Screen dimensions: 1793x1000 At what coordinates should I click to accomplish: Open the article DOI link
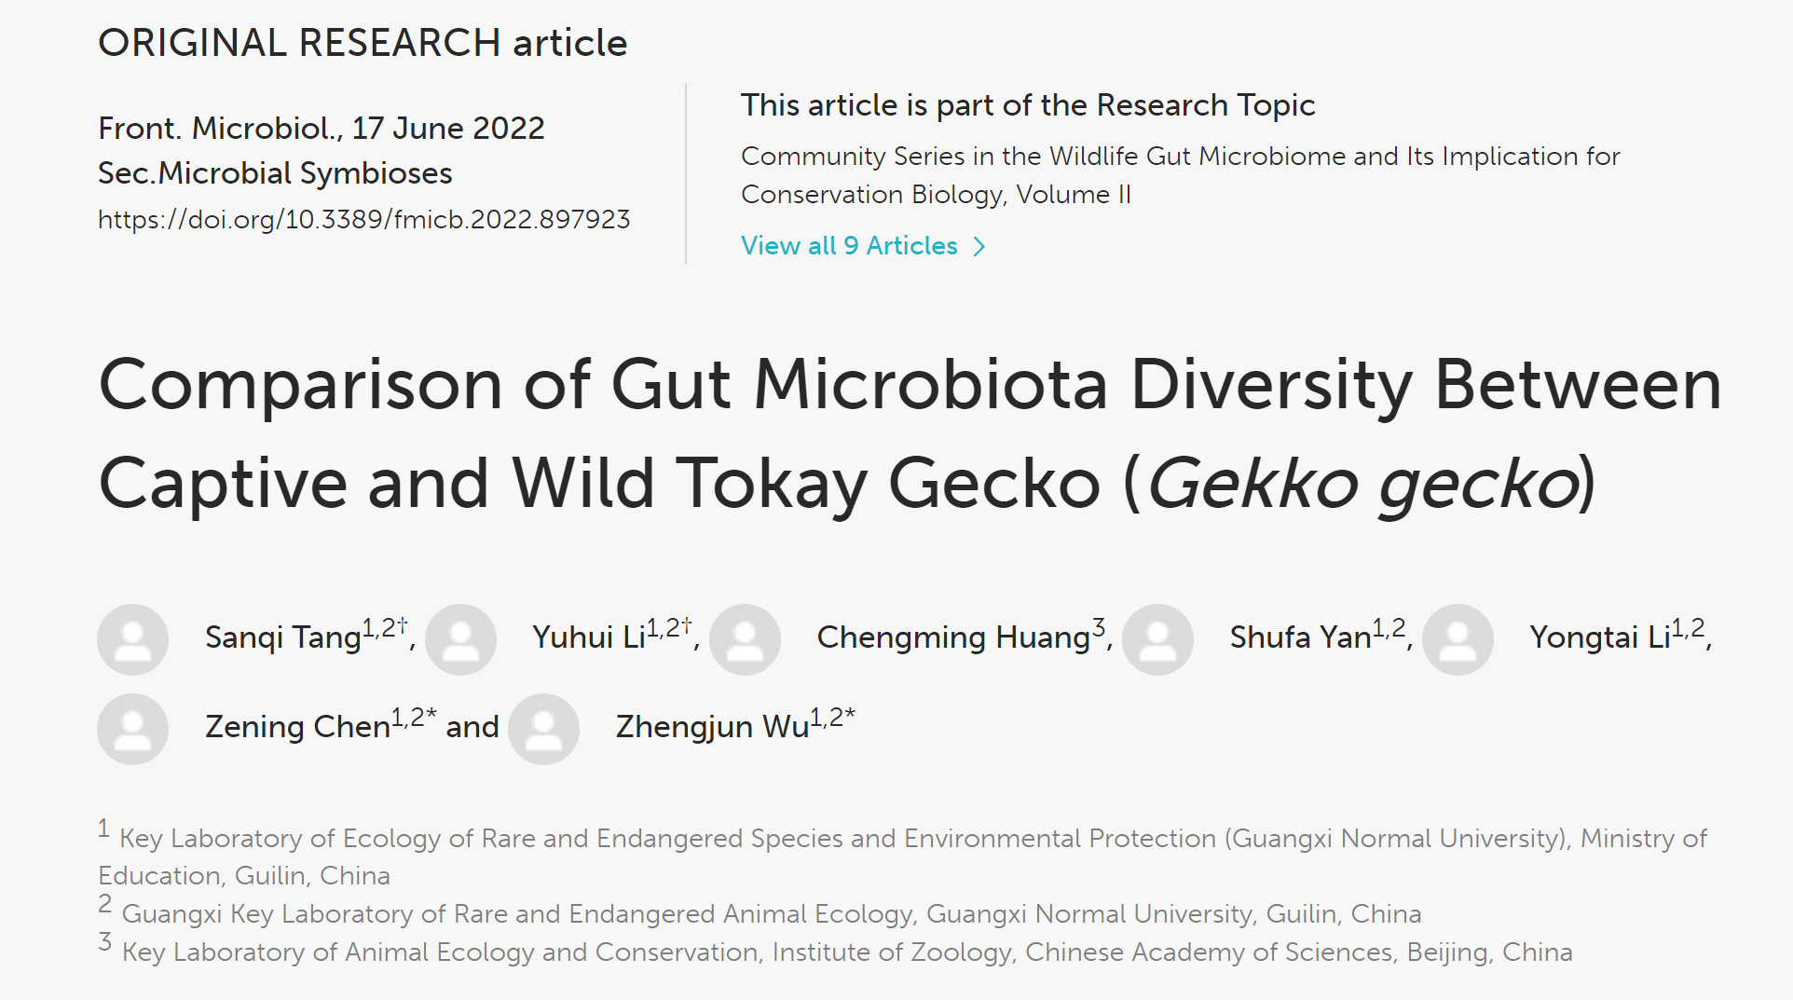(363, 220)
